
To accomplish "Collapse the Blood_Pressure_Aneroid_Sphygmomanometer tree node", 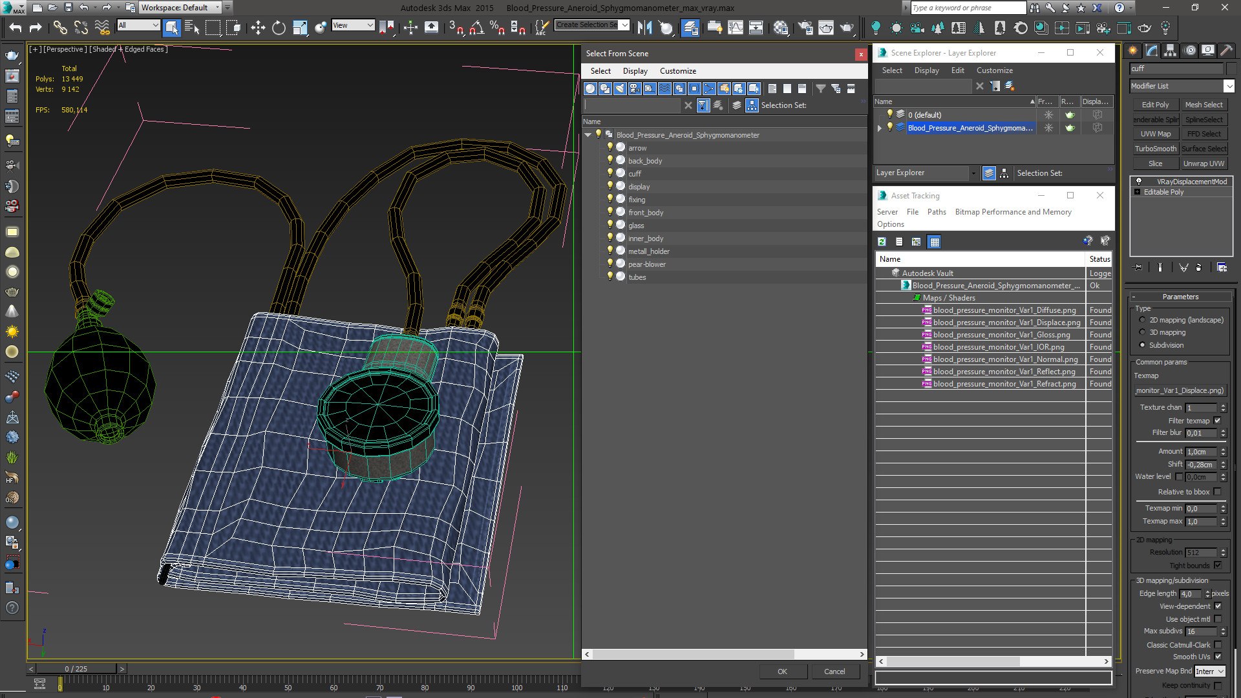I will click(x=588, y=135).
